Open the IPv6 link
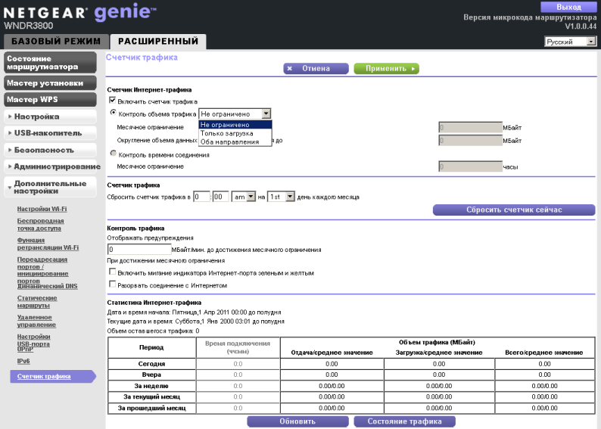Screen dimensions: 601x429 [x=23, y=361]
